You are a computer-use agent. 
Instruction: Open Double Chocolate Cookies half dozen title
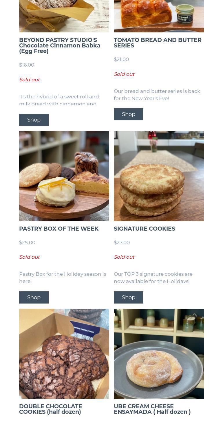[51, 409]
